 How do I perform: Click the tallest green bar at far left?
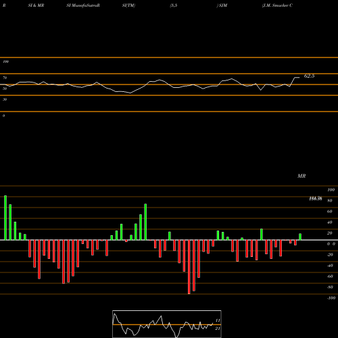coord(5,218)
